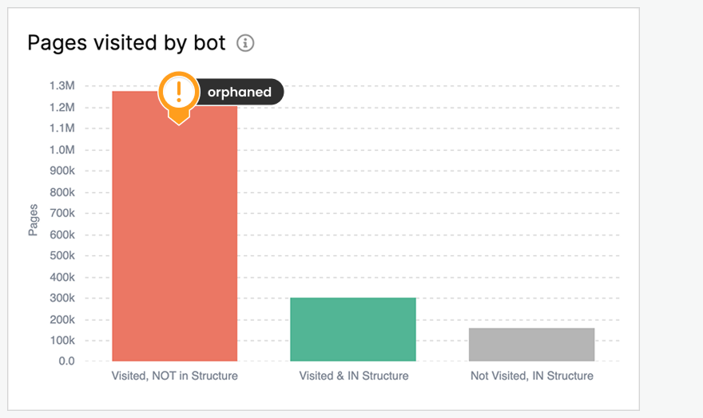Click the 1.2M y-axis tick label
Viewport: 703px width, 418px height.
[62, 108]
